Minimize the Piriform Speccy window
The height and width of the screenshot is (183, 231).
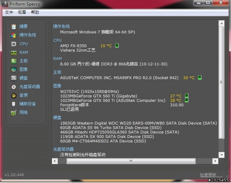pyautogui.click(x=199, y=3)
